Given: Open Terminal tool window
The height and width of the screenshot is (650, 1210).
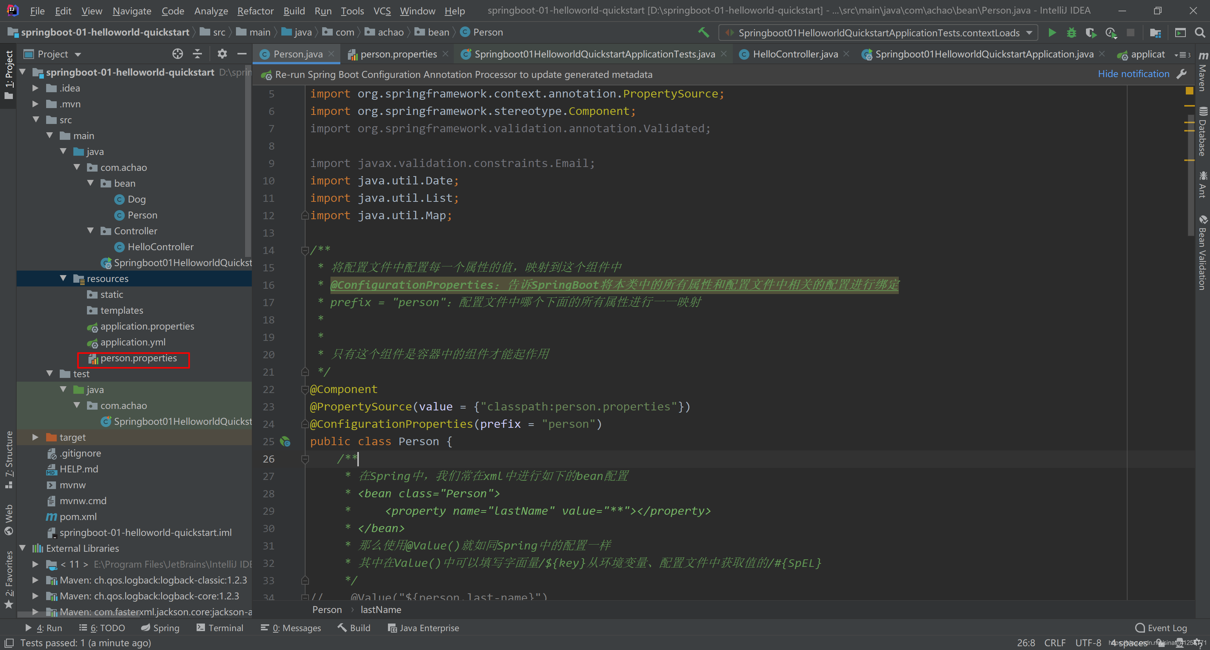Looking at the screenshot, I should pos(220,628).
